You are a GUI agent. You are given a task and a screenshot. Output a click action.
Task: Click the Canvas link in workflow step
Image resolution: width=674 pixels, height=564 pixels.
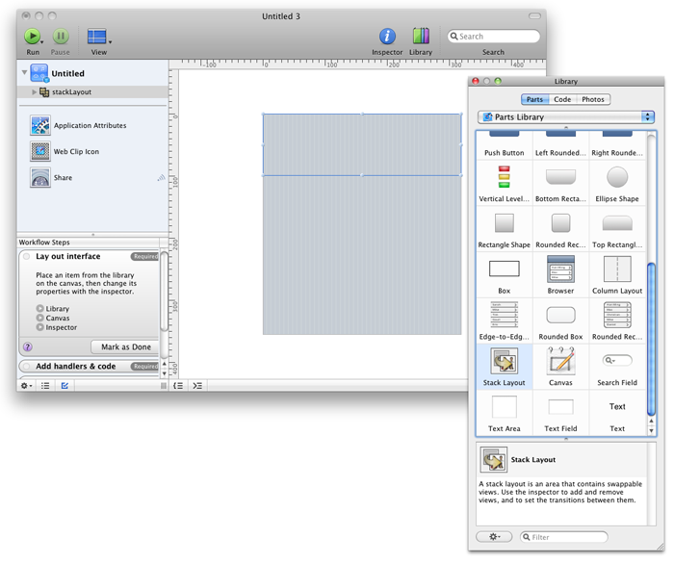tap(58, 318)
